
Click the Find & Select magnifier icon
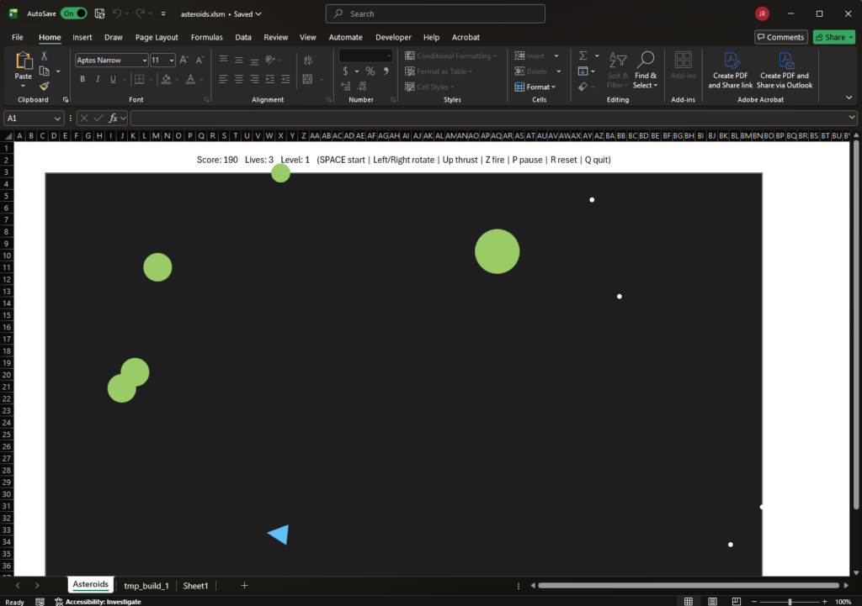pos(646,60)
